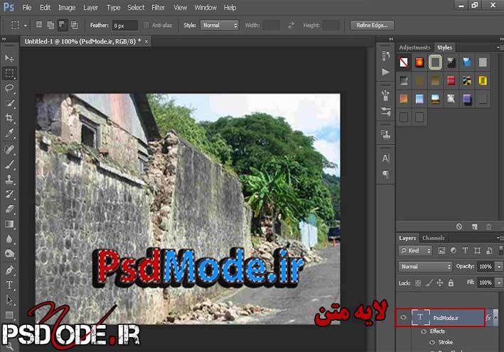This screenshot has width=504, height=352.
Task: Click the Feather input field
Action: pyautogui.click(x=124, y=26)
